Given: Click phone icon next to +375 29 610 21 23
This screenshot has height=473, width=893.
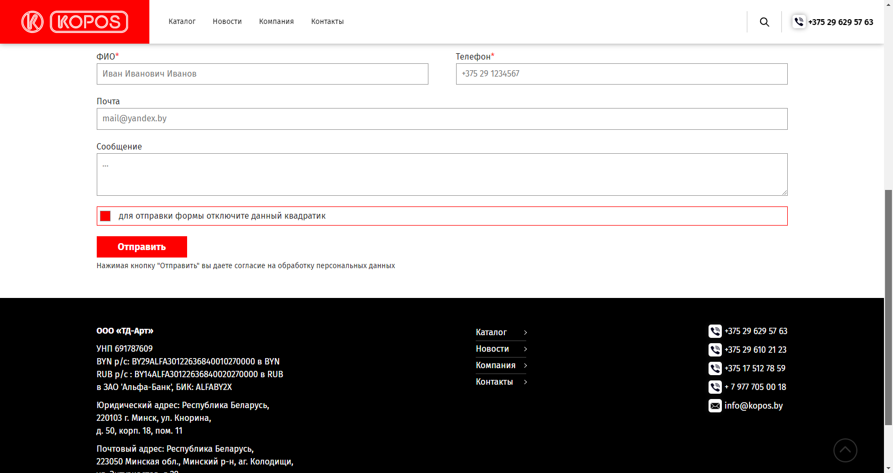Looking at the screenshot, I should (715, 350).
